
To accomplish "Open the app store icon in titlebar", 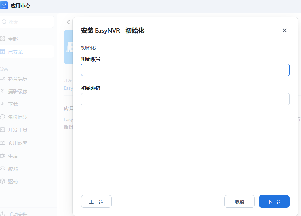I will point(5,5).
